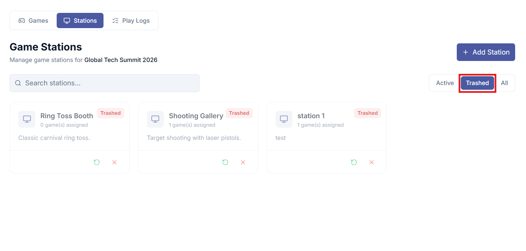
Task: Click the monitor icon on station 1
Action: tap(284, 119)
